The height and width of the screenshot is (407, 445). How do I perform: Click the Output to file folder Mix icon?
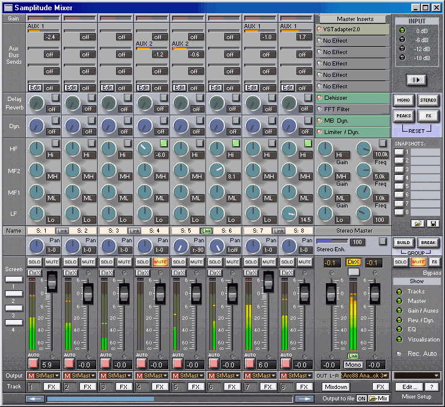click(x=378, y=399)
